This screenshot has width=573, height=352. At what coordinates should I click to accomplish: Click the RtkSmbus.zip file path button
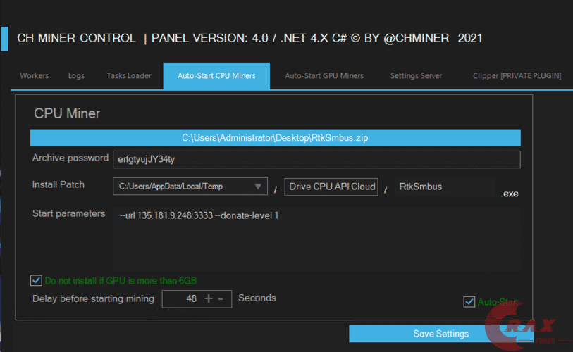275,138
